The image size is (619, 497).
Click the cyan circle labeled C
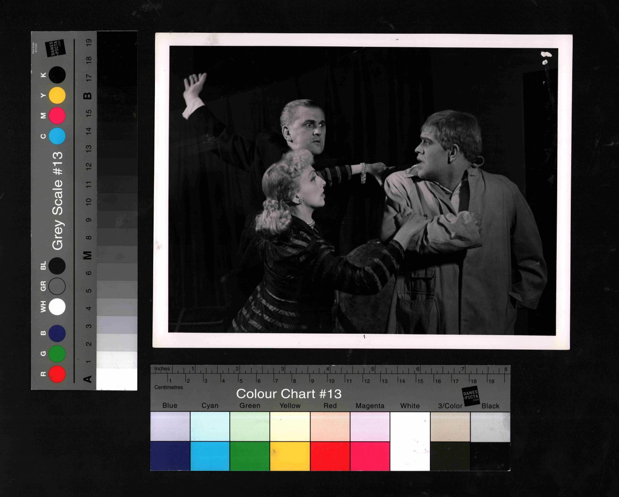[x=57, y=136]
